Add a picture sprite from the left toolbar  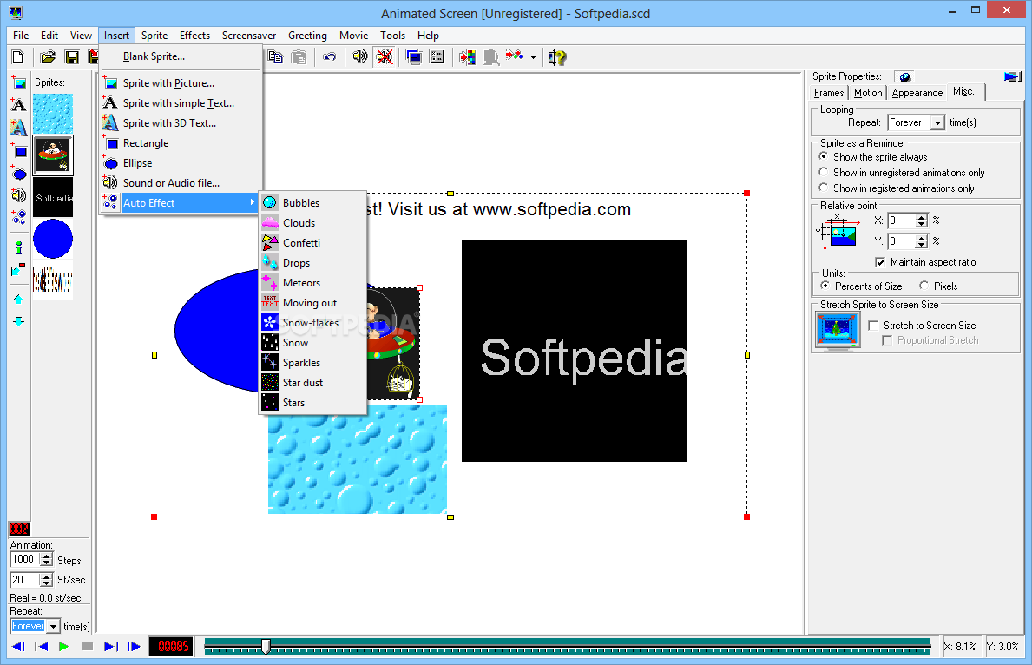(19, 82)
